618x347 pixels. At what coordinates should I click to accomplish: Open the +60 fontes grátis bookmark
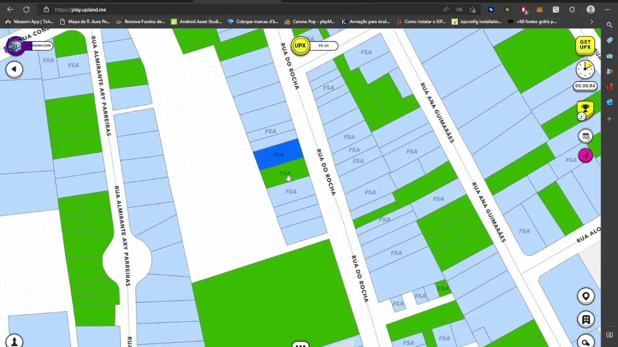coord(533,21)
